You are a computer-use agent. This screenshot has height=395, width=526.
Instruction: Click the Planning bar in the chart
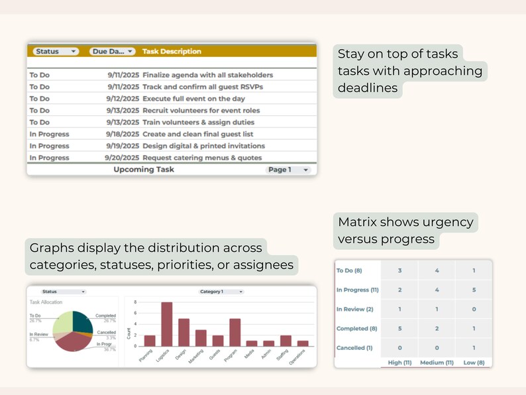(150, 341)
